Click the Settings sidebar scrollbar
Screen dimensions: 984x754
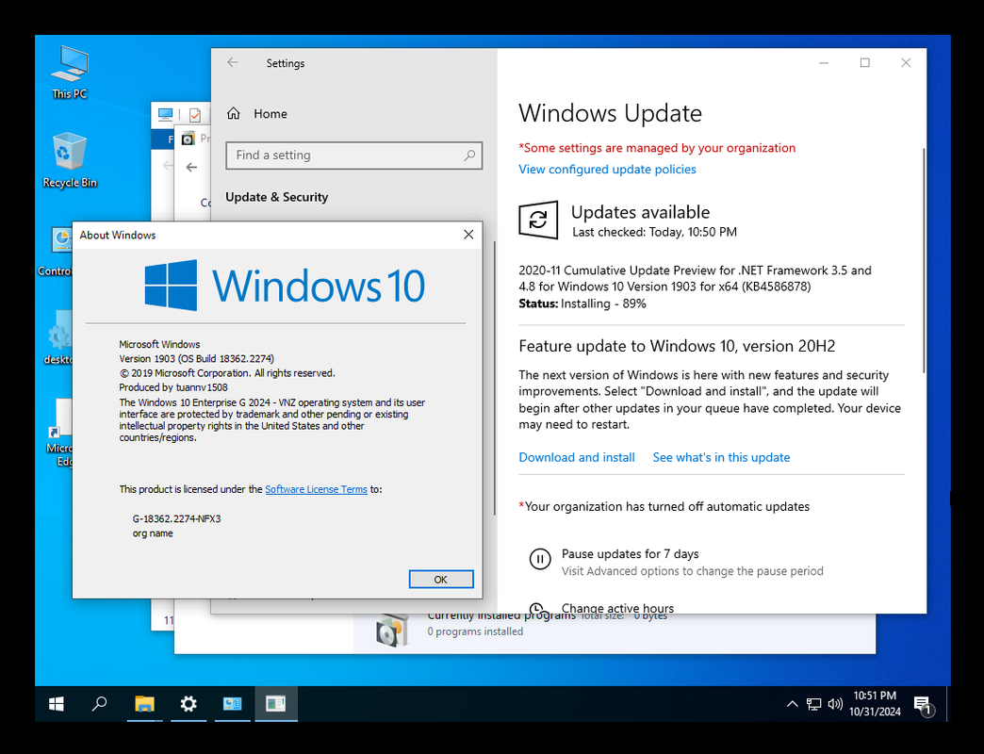click(x=495, y=378)
